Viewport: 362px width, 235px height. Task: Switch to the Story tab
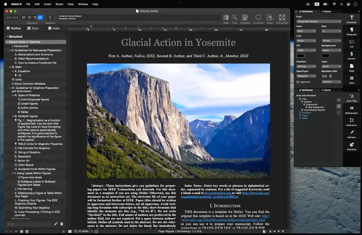tap(33, 28)
